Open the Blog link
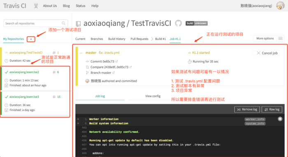Screen dimensions: 288x157 [x=66, y=6]
